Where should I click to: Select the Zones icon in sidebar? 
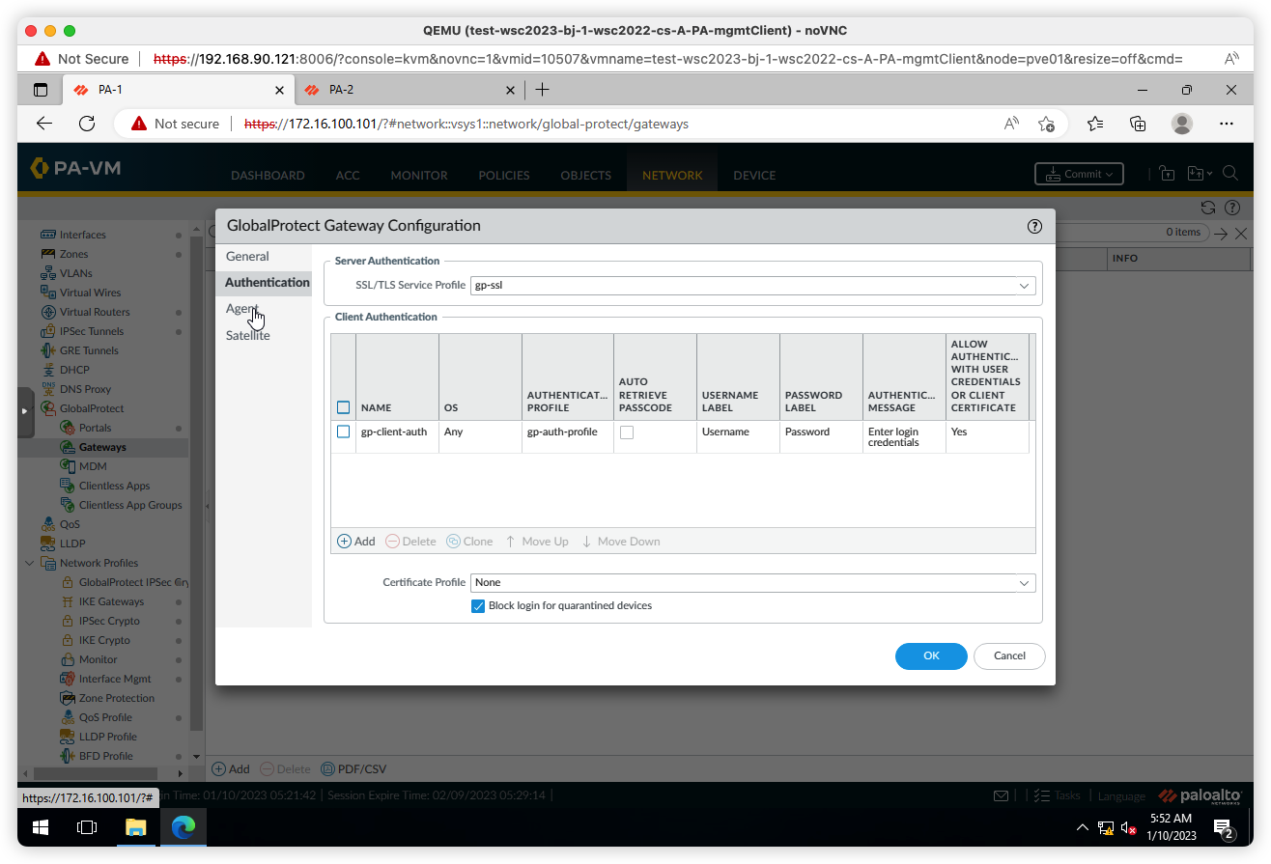tap(48, 254)
